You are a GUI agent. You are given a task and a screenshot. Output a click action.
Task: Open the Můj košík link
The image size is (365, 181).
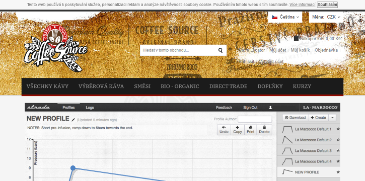[300, 50]
